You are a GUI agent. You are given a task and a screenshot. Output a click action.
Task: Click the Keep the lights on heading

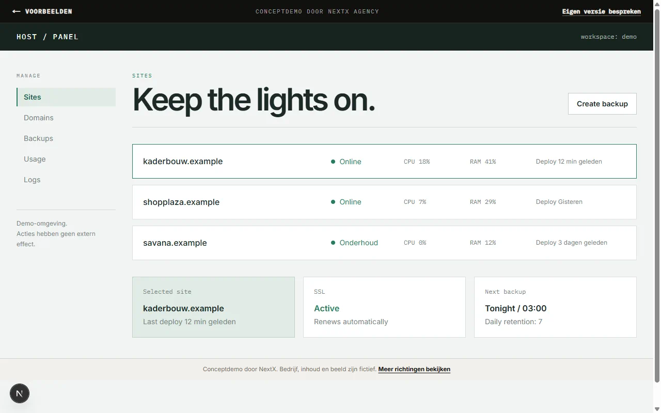point(254,100)
